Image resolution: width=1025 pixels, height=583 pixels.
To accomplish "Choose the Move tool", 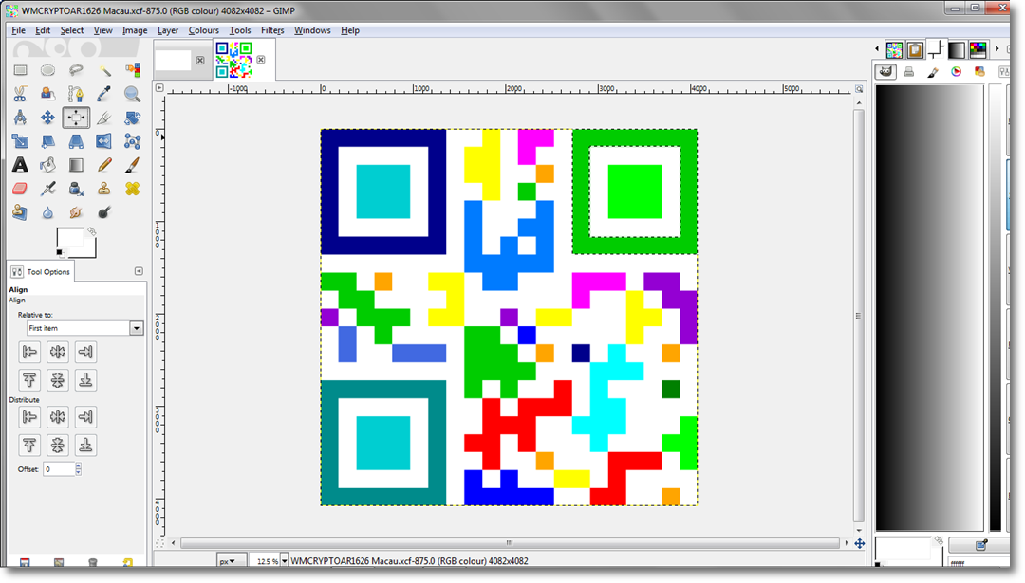I will click(47, 118).
